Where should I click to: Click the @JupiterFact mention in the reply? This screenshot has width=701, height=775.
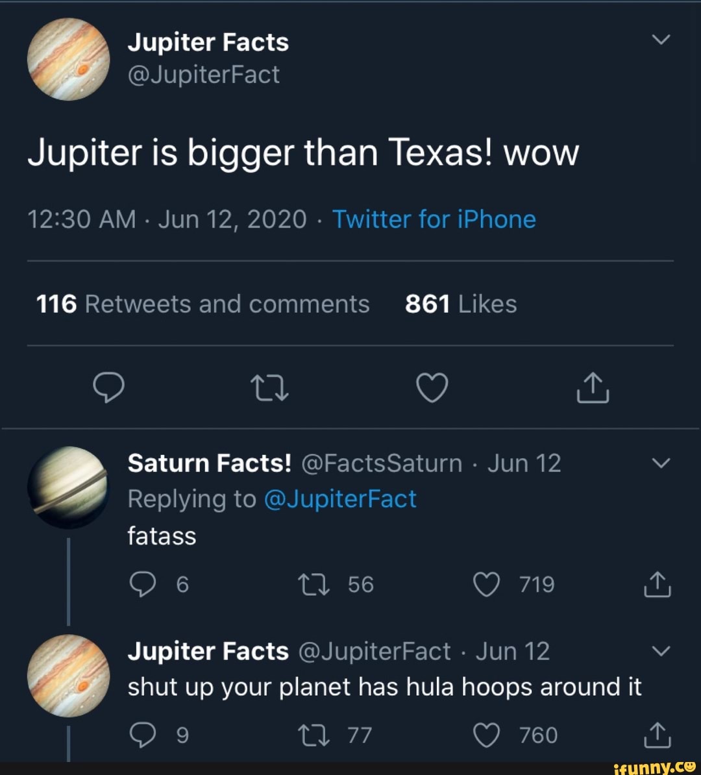coord(341,498)
